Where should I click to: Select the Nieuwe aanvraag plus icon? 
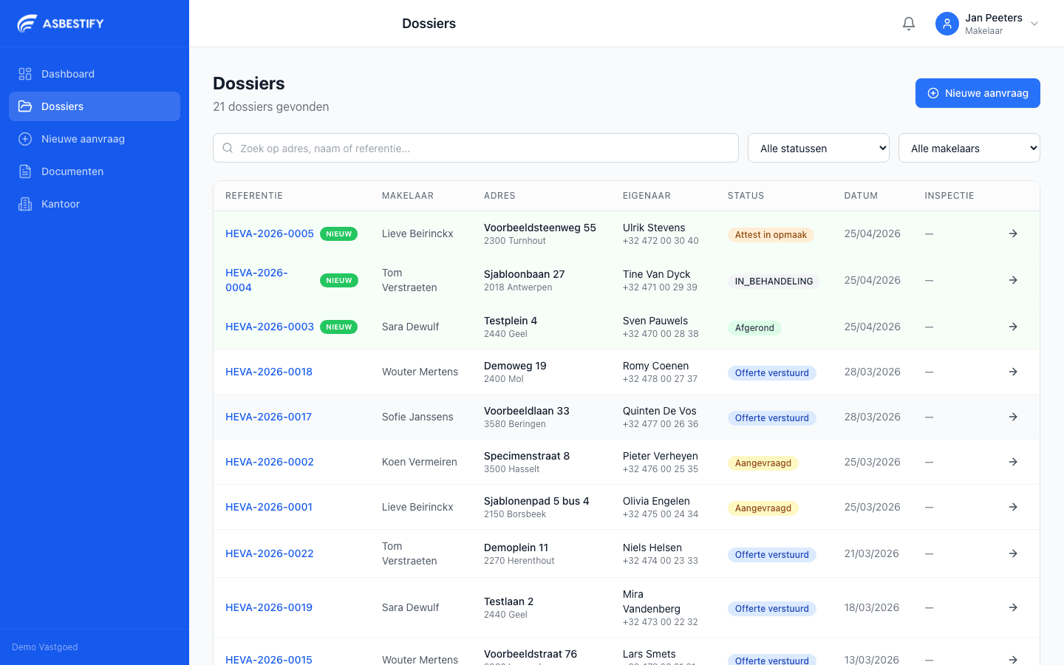click(x=24, y=139)
